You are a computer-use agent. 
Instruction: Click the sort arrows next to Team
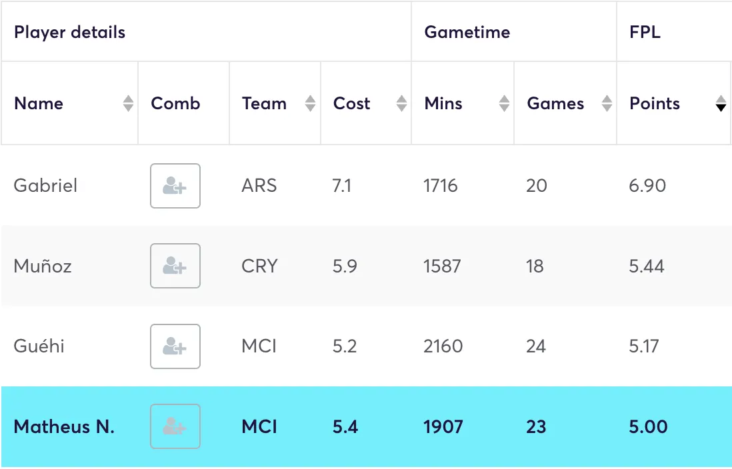[310, 103]
